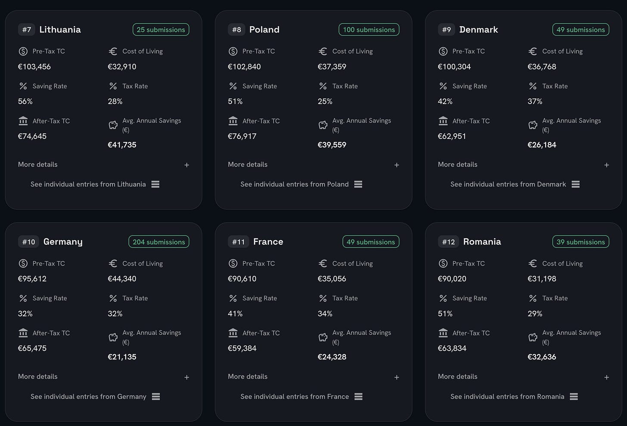Click the list icon beside Lithuania entries
This screenshot has height=426, width=627.
tap(155, 184)
